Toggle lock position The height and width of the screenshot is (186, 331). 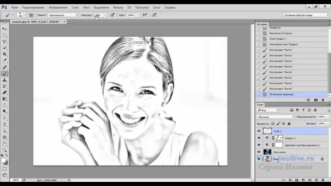[283, 124]
